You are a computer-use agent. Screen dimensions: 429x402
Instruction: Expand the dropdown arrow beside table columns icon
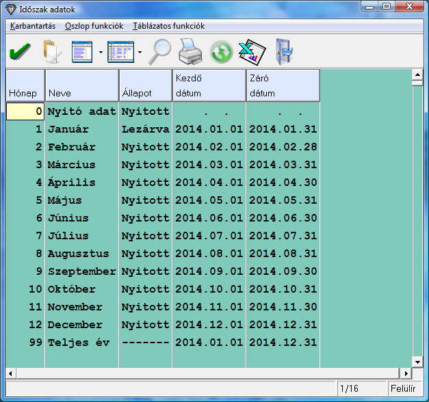(x=140, y=52)
